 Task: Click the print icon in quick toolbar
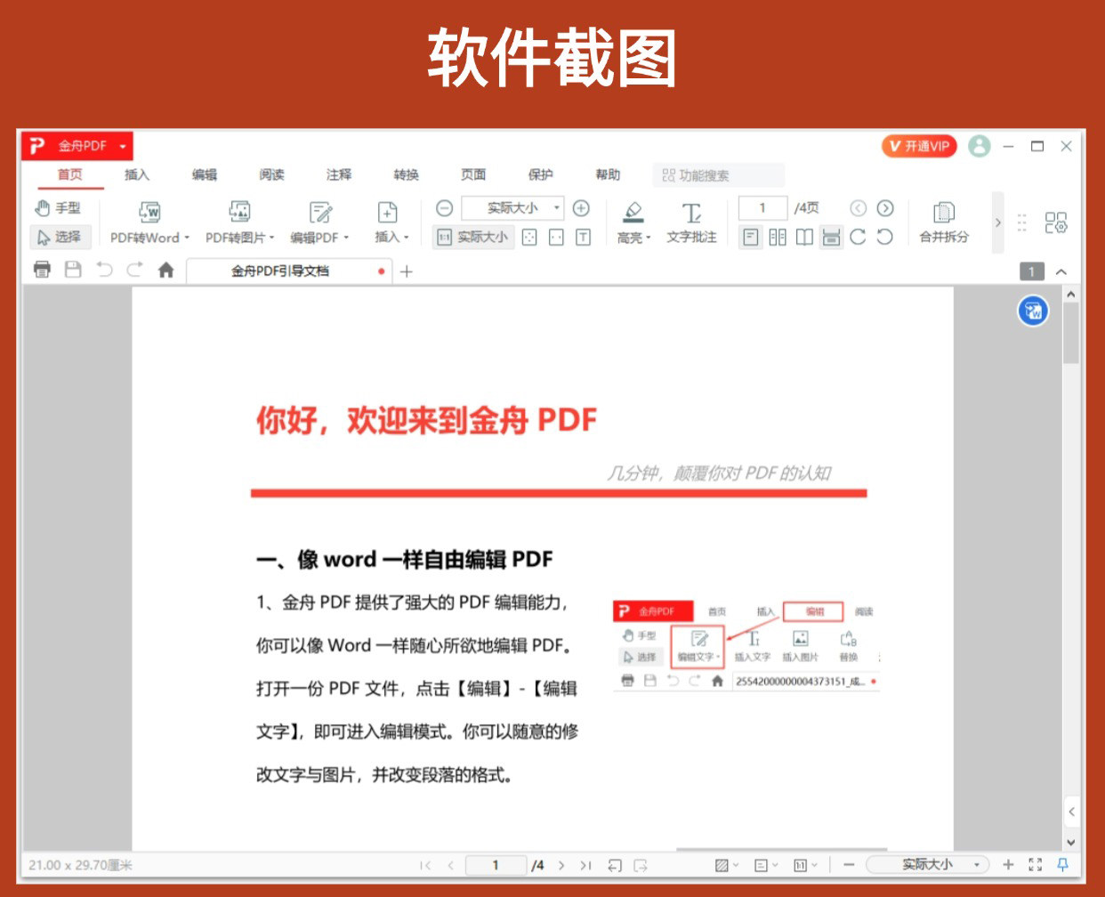pyautogui.click(x=42, y=270)
